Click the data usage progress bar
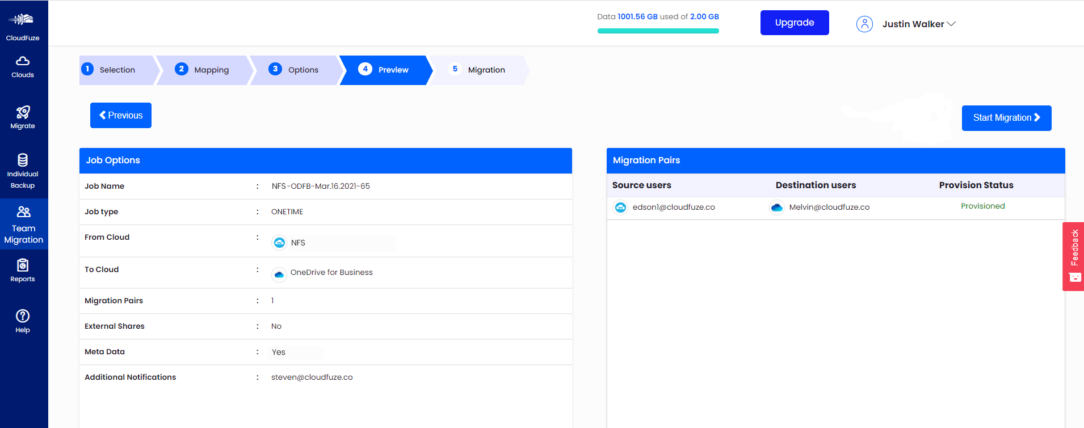Image resolution: width=1084 pixels, height=428 pixels. pos(658,31)
